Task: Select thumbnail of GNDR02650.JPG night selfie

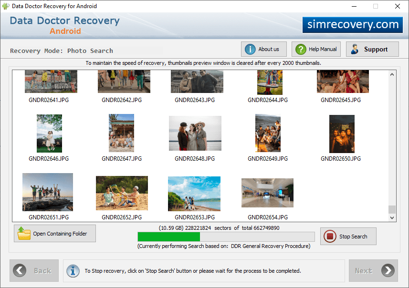Action: click(342, 134)
